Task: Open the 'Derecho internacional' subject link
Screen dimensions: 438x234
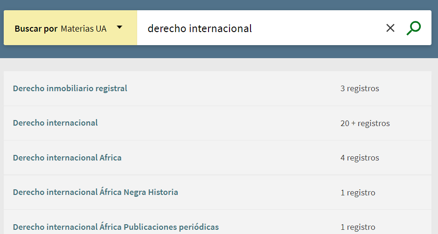Action: tap(56, 123)
